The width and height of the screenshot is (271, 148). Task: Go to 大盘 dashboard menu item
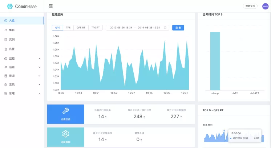click(x=22, y=21)
